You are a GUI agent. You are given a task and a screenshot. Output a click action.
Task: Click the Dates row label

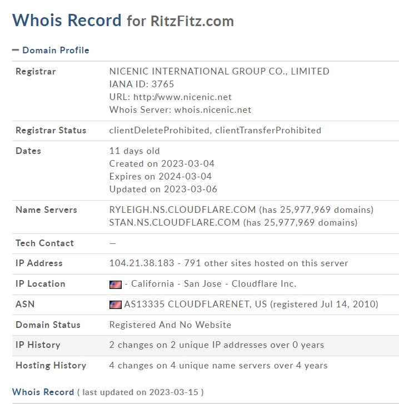28,151
